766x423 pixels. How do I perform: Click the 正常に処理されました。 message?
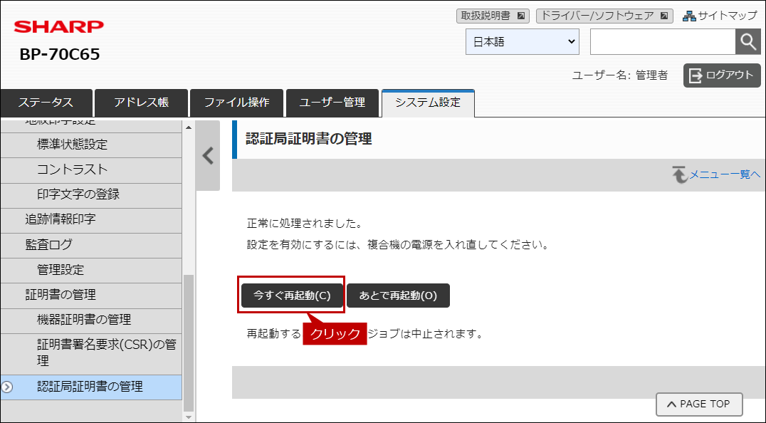click(305, 224)
